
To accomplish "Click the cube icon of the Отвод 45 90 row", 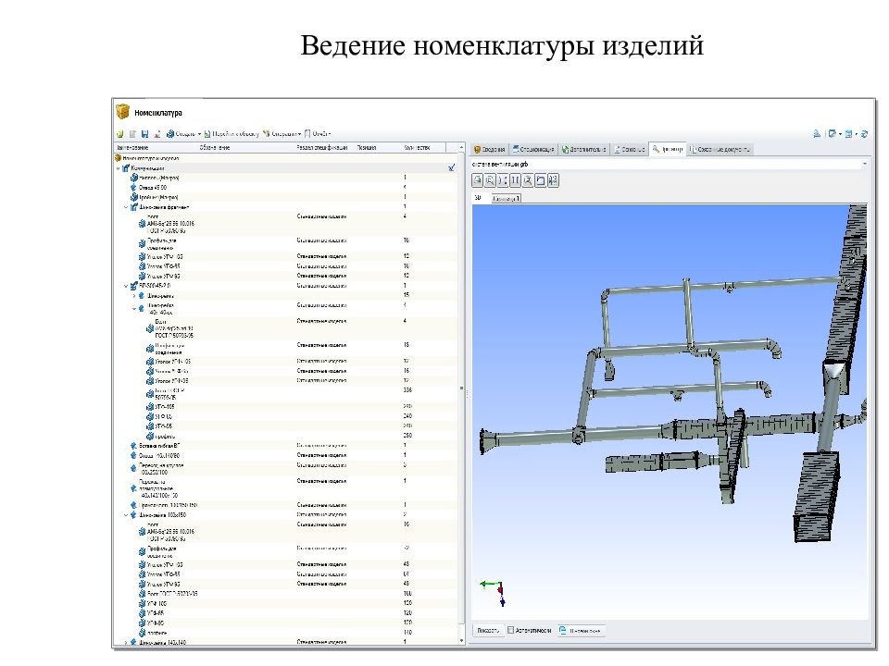I will [133, 188].
